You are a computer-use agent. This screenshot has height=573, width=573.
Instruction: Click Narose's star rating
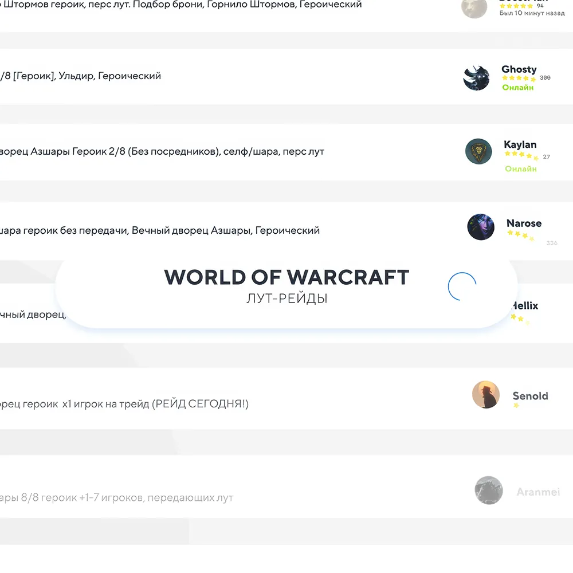pos(520,235)
